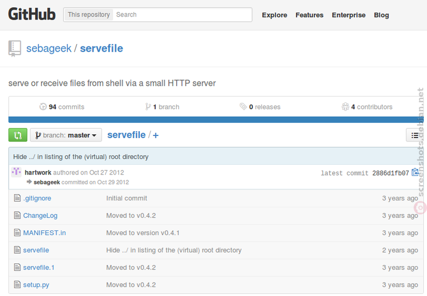
Task: Open the servefile repository title link
Action: click(101, 49)
